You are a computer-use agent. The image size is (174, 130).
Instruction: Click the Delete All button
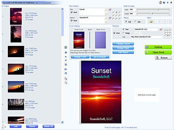pos(49,126)
